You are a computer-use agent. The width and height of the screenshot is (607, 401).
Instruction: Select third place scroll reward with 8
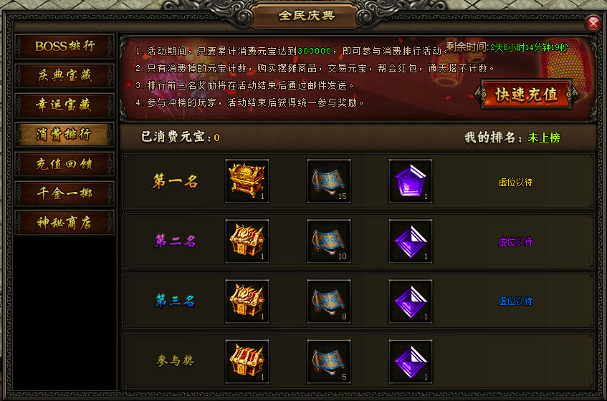pyautogui.click(x=329, y=301)
